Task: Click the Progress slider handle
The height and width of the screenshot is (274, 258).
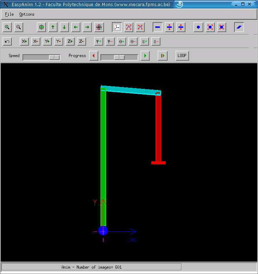Action: pyautogui.click(x=119, y=57)
